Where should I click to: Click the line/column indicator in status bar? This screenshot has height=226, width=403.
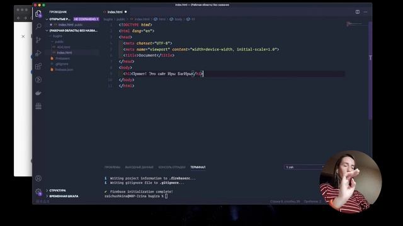click(285, 202)
